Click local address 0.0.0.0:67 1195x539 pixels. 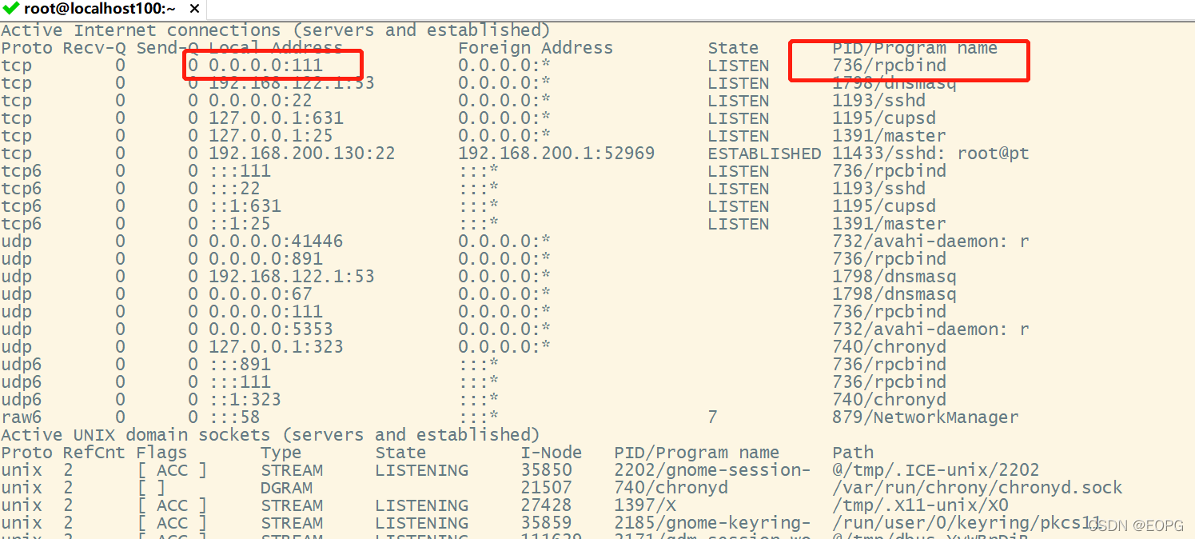pyautogui.click(x=261, y=294)
